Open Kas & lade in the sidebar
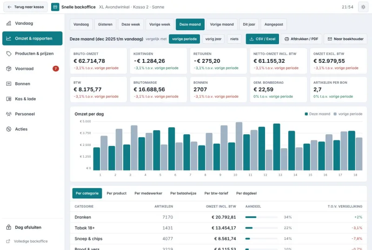 point(32,99)
